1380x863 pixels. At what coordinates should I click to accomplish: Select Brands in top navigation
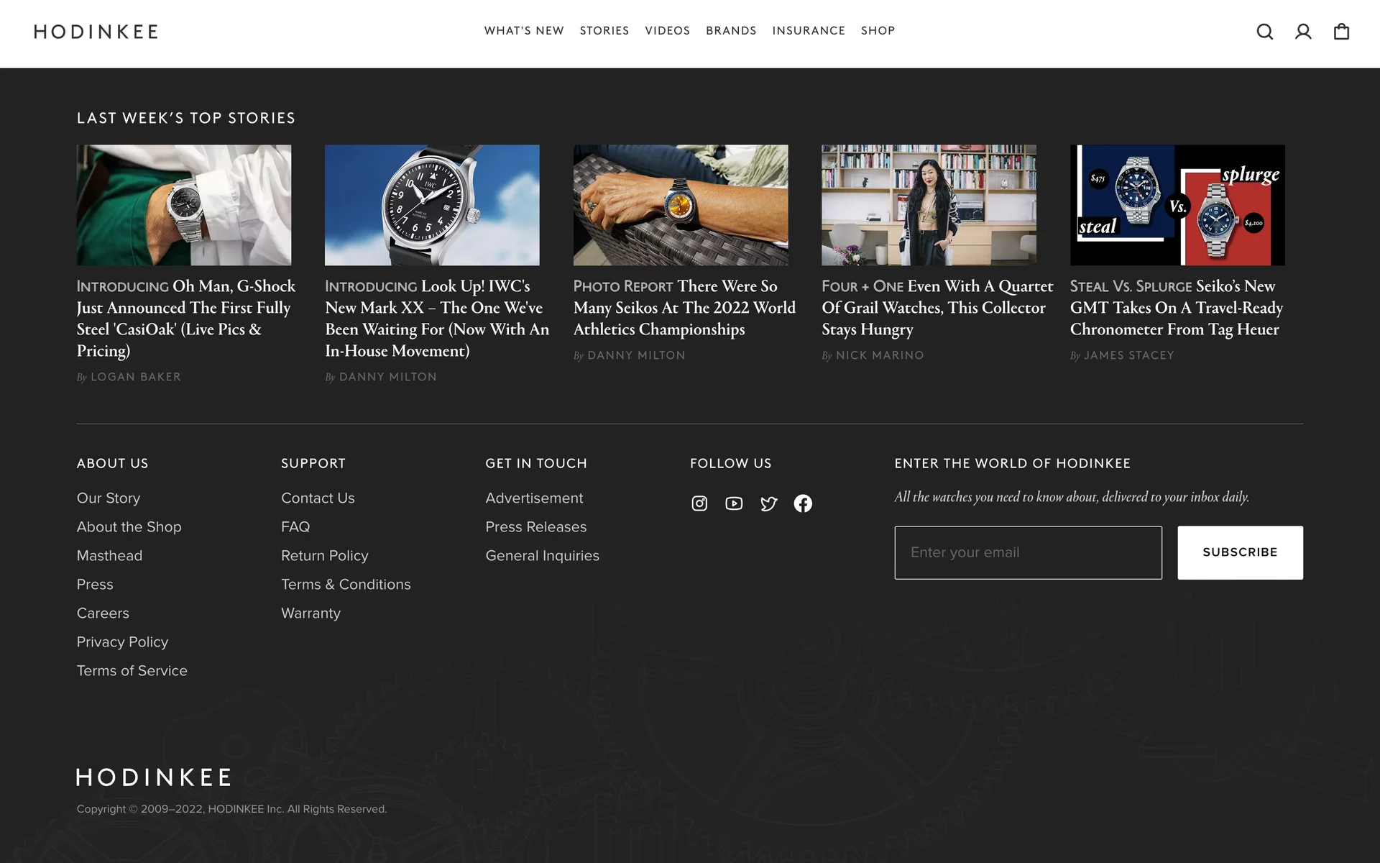coord(731,31)
